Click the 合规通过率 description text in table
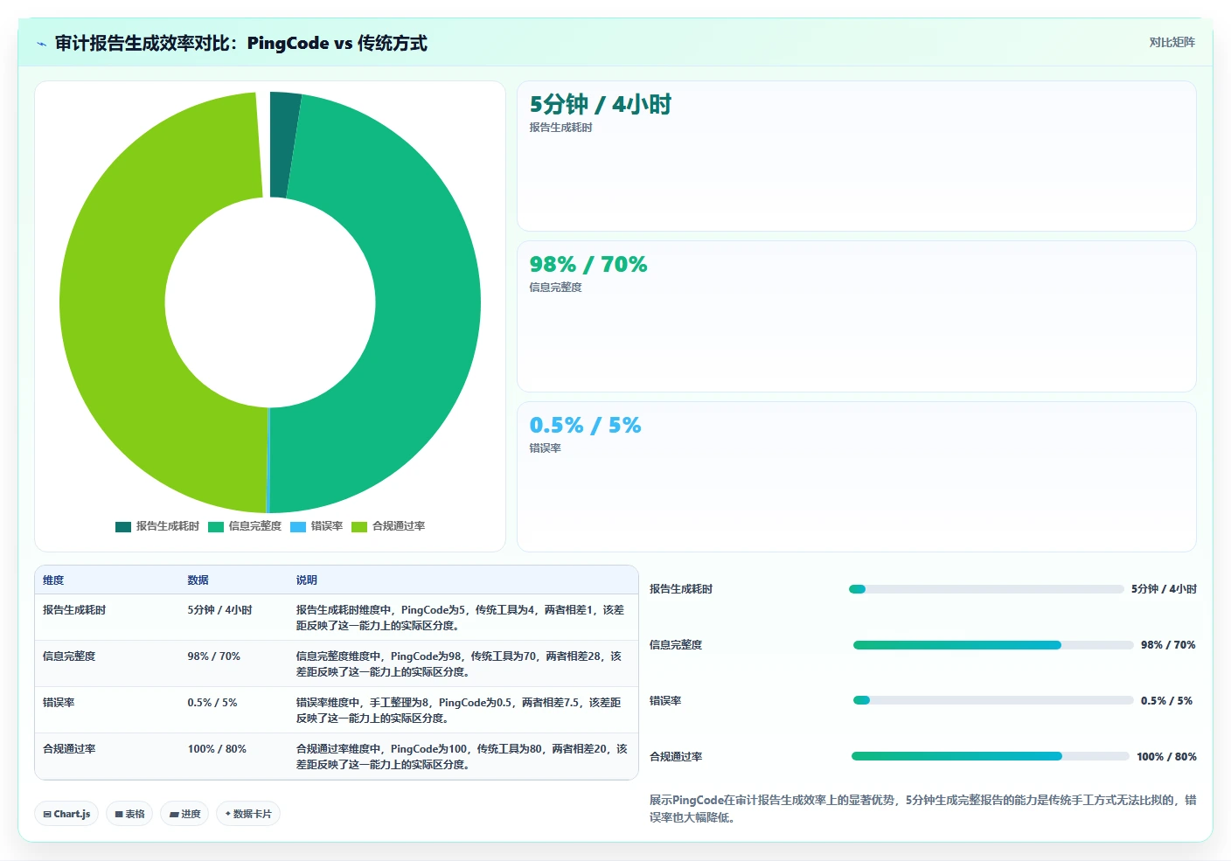 point(462,757)
